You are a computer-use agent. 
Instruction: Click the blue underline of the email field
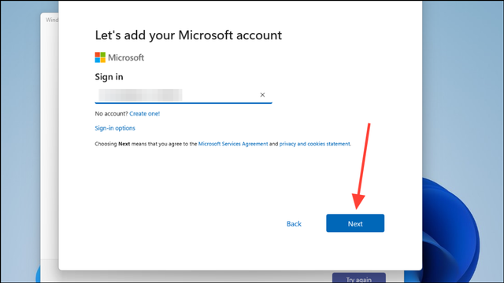pos(183,103)
